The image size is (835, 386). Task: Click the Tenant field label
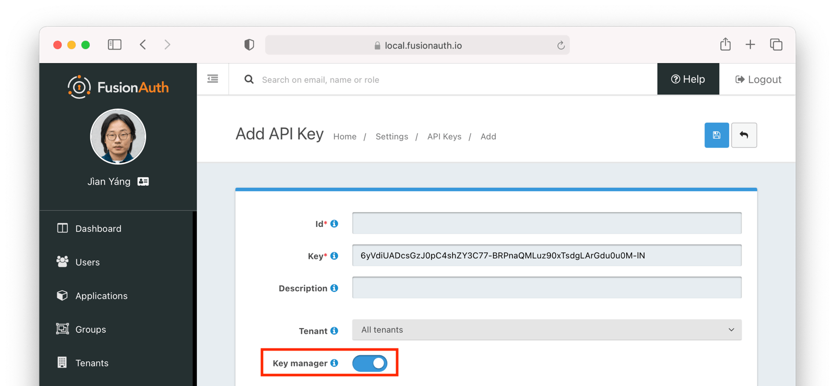tap(313, 331)
